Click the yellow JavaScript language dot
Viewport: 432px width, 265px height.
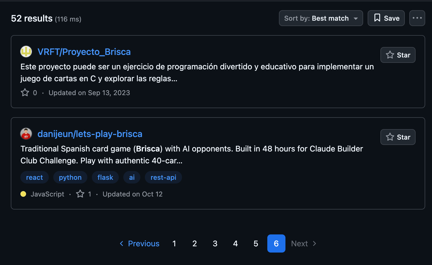(x=23, y=194)
